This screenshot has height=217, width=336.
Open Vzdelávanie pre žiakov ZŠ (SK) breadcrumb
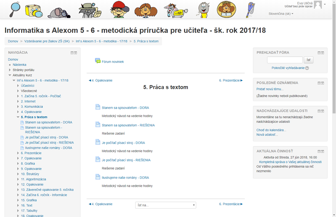(x=47, y=41)
